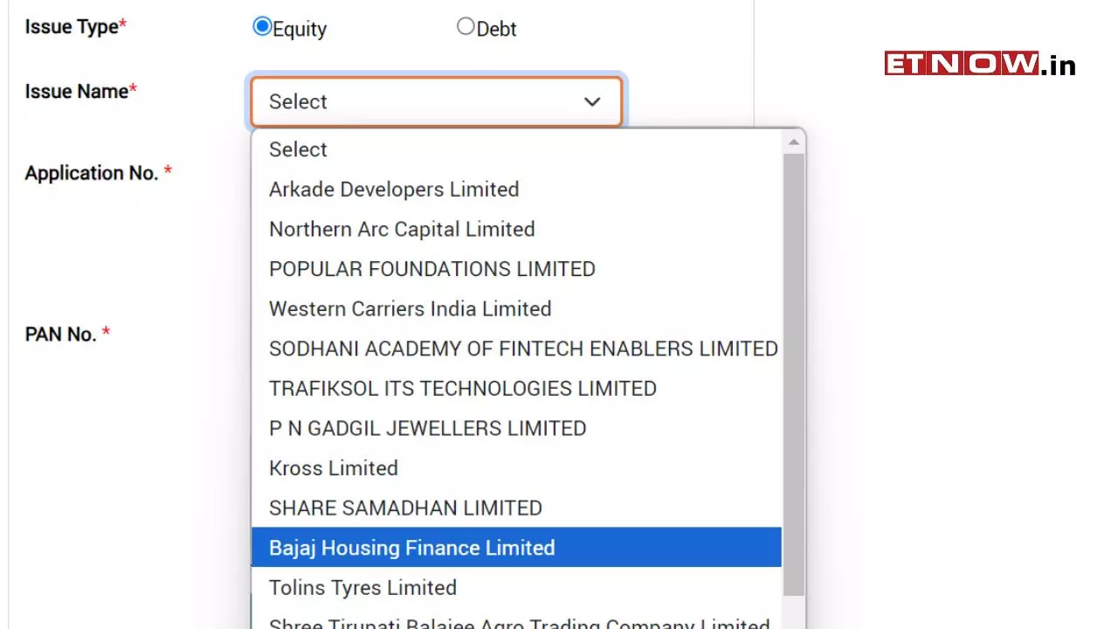Collapse the Issue Name dropdown box

coord(437,101)
